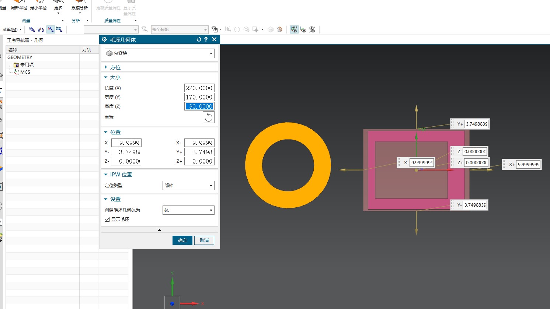Cancel with the 取消 button
The height and width of the screenshot is (309, 550).
point(204,240)
